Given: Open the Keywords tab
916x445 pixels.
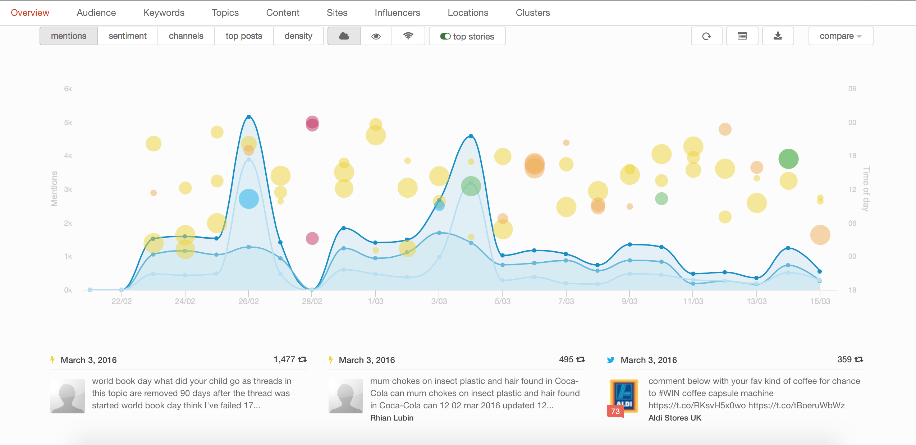Looking at the screenshot, I should 164,13.
